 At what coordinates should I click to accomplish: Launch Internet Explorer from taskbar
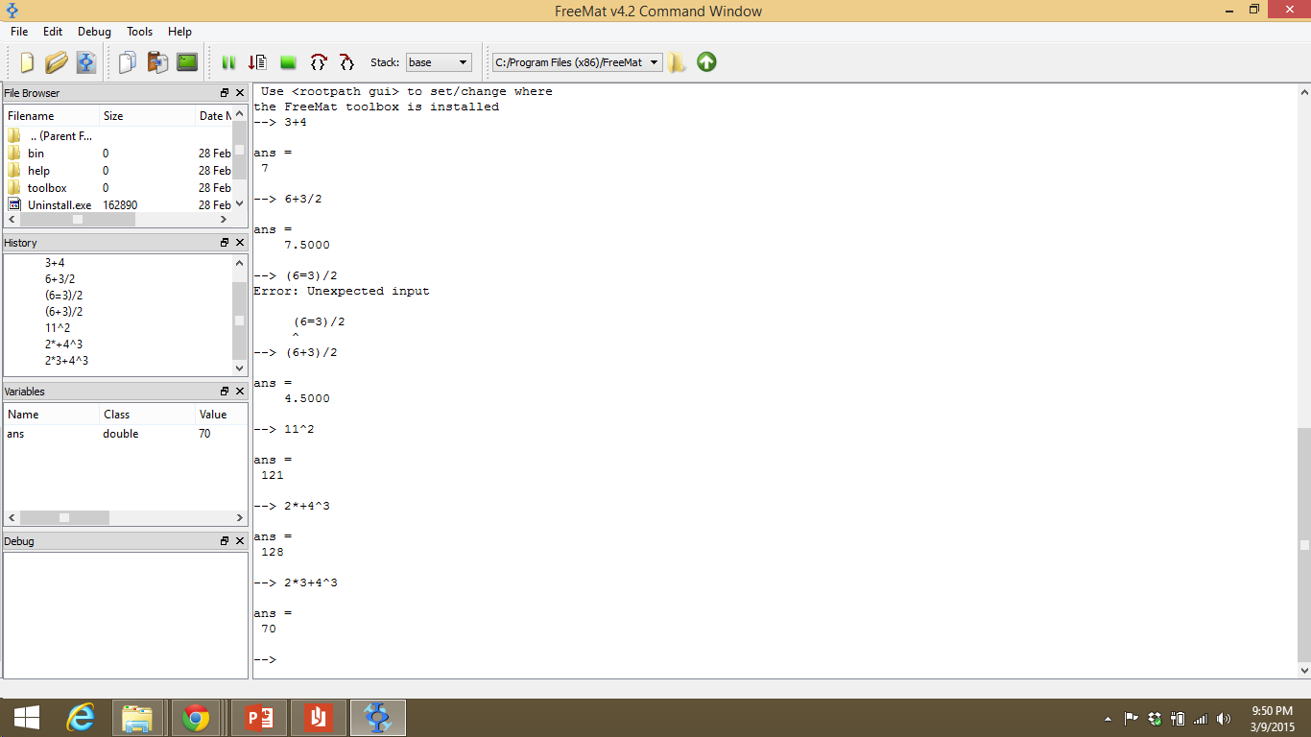point(81,718)
